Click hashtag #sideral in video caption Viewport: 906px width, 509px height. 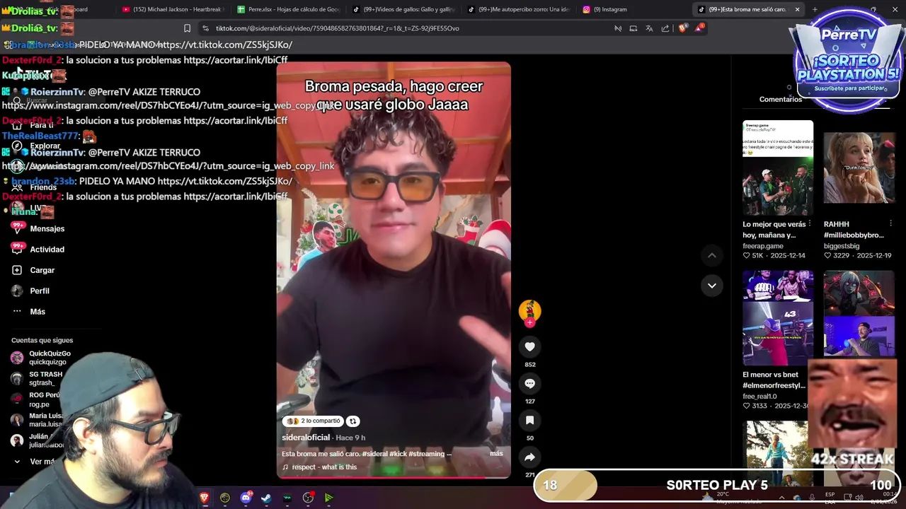pos(374,454)
